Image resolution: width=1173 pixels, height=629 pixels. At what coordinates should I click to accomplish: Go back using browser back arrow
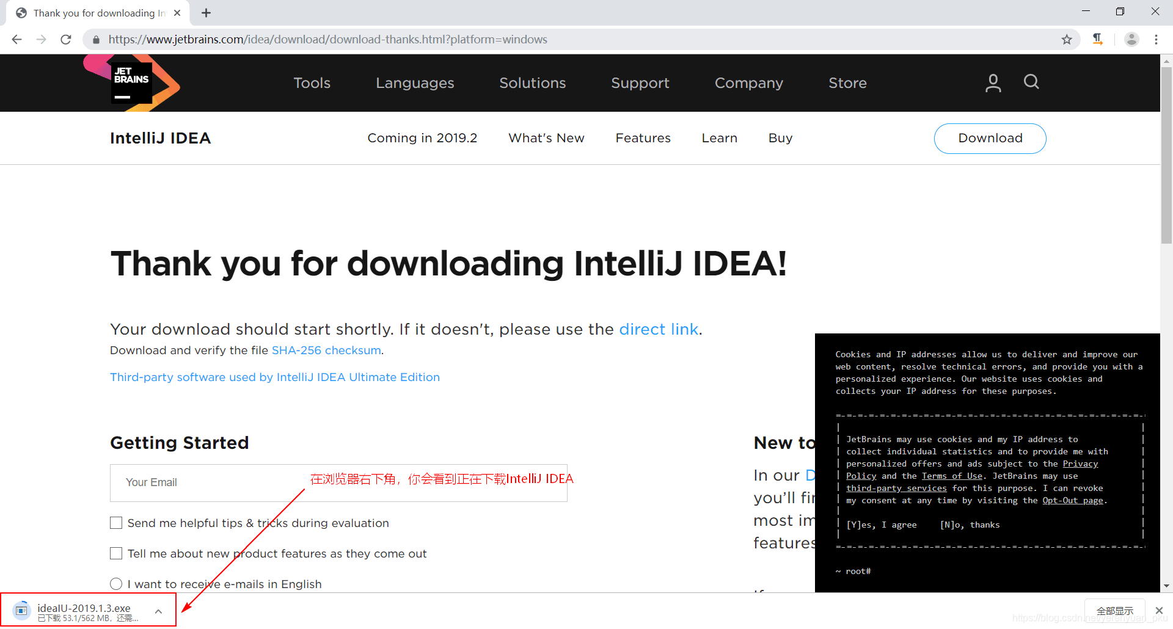point(16,40)
